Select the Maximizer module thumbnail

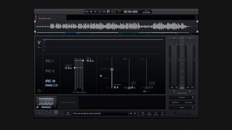(x=46, y=103)
